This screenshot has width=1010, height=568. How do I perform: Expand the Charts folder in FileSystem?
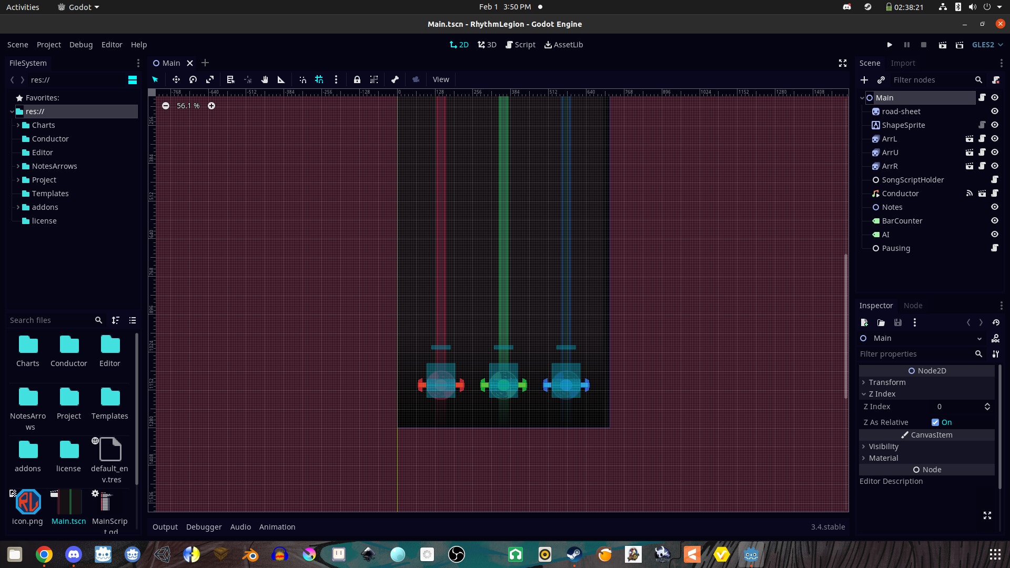pyautogui.click(x=19, y=125)
